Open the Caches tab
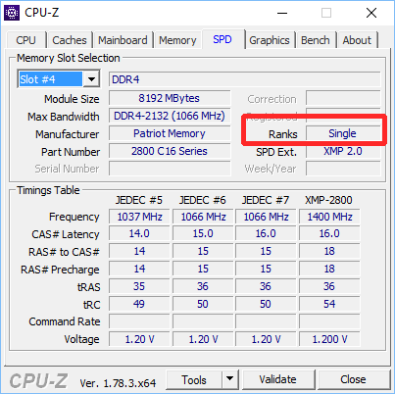 pos(70,40)
